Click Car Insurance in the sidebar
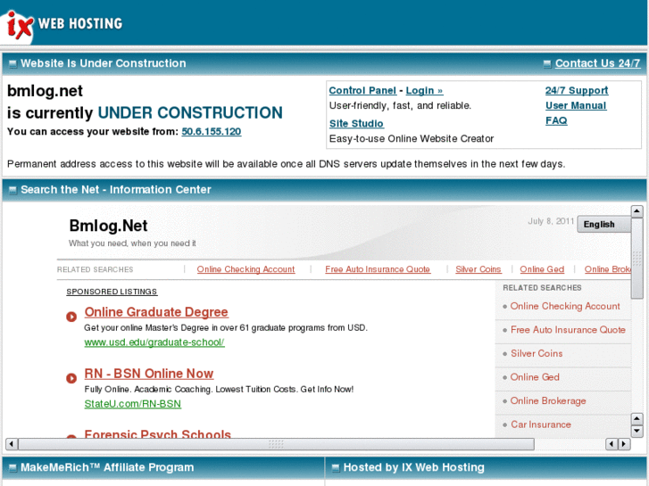The image size is (649, 486). point(541,424)
